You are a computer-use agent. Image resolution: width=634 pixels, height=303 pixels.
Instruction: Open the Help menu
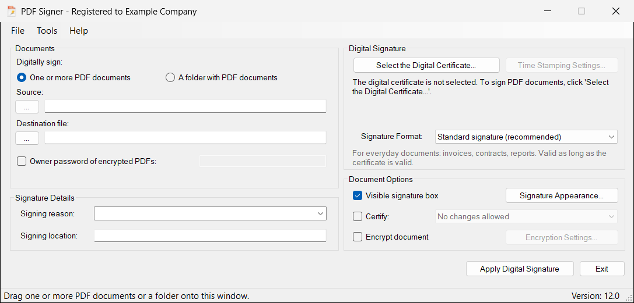pyautogui.click(x=78, y=31)
